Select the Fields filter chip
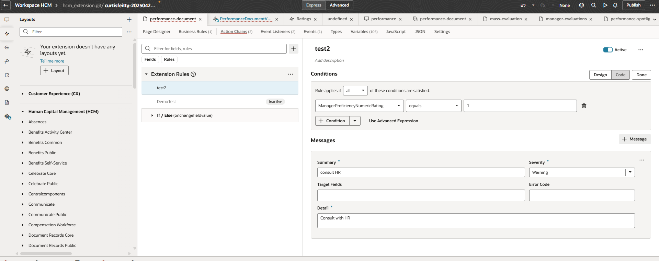The image size is (659, 261). pyautogui.click(x=150, y=59)
